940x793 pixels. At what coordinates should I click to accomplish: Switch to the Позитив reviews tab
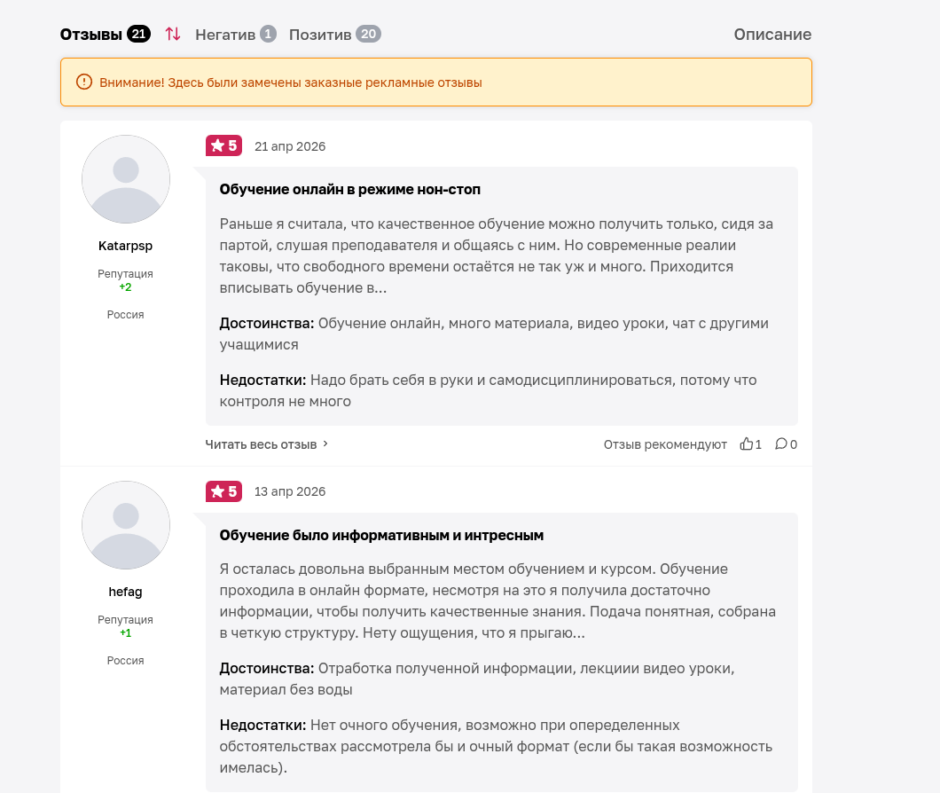334,35
